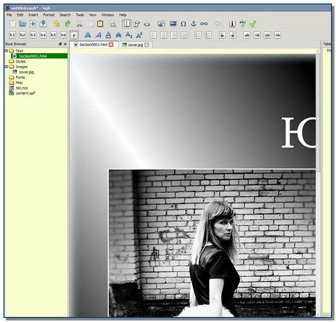Run spellcheck with abc icon

[x=243, y=24]
